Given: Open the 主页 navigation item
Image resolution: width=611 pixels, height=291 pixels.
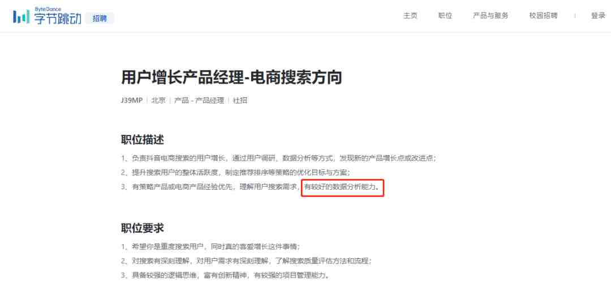Looking at the screenshot, I should point(410,16).
